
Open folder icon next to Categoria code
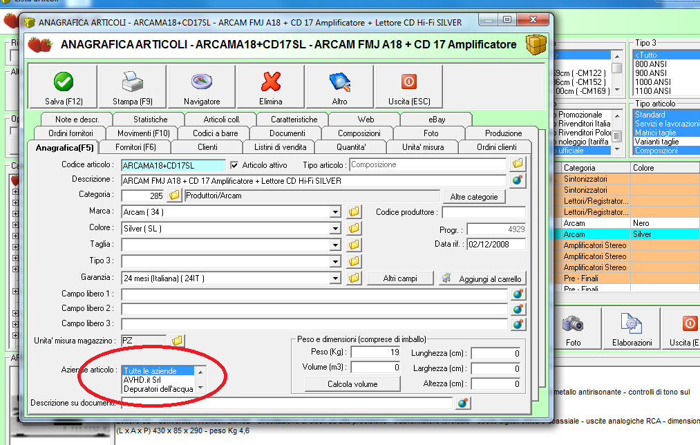click(174, 196)
